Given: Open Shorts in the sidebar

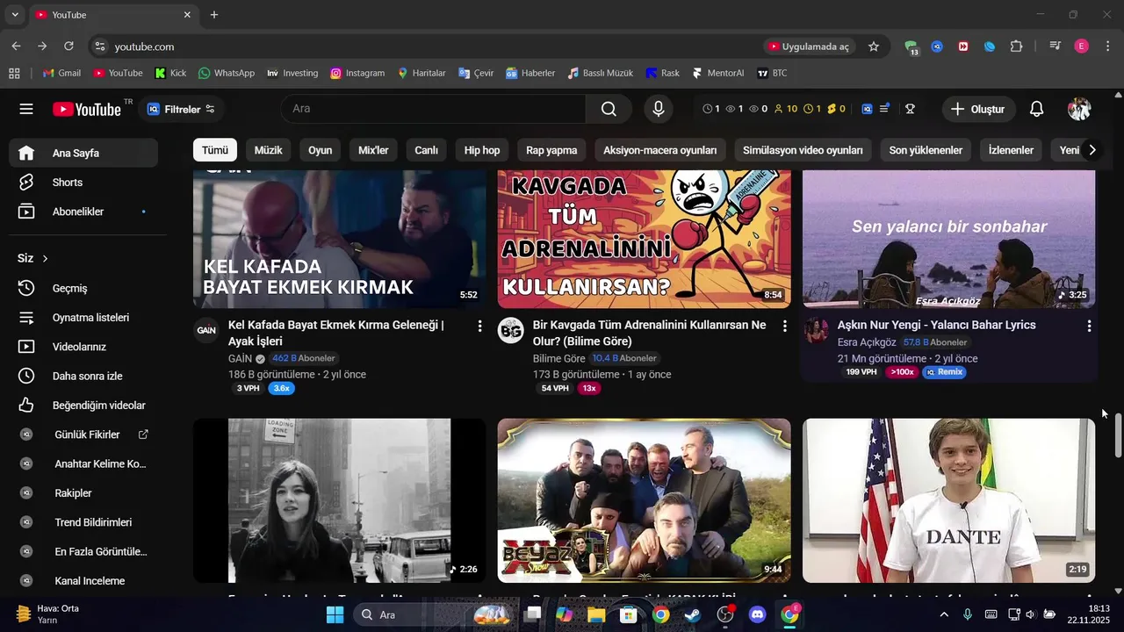Looking at the screenshot, I should point(83,183).
